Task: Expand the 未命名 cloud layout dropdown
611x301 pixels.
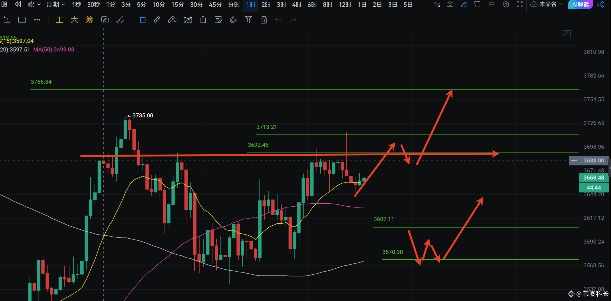Action: tap(547, 4)
